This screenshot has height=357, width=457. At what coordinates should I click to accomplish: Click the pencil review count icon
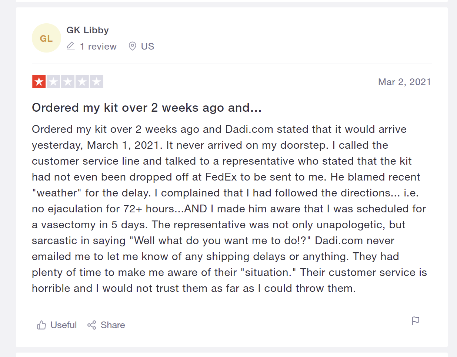point(71,46)
